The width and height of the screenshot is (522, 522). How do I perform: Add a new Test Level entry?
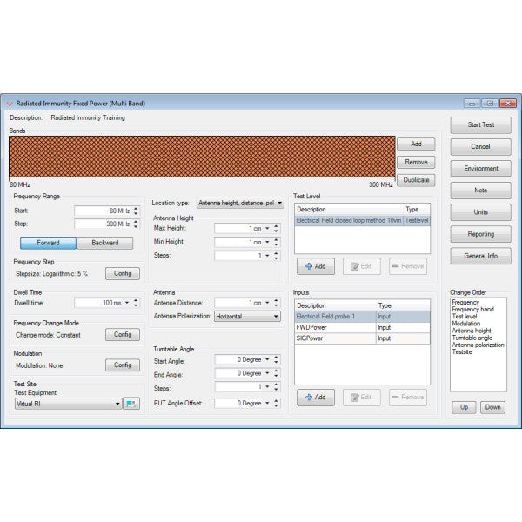315,266
